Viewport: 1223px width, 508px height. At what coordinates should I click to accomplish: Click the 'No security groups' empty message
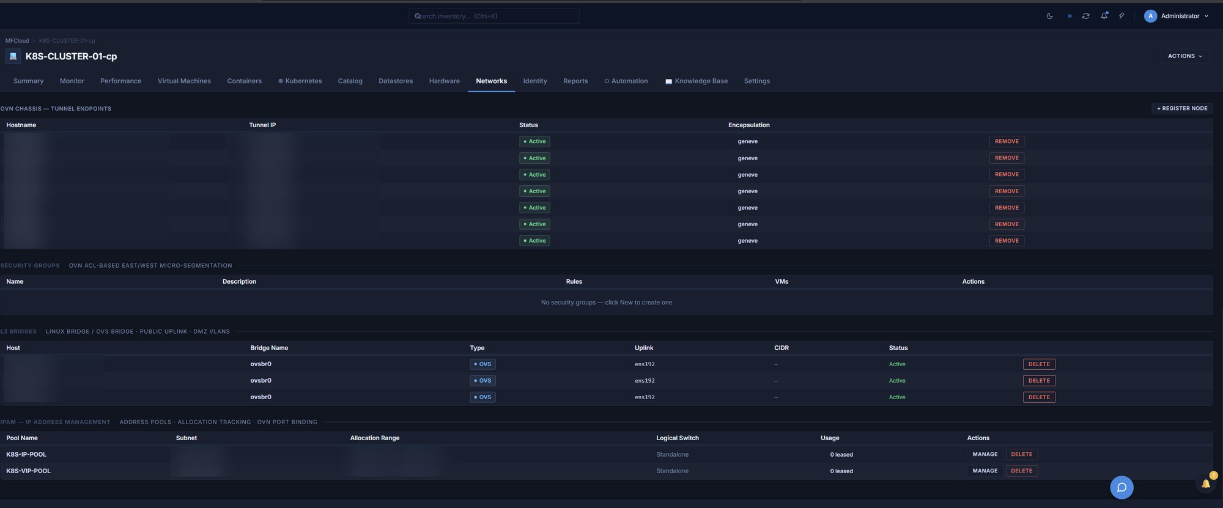[607, 303]
